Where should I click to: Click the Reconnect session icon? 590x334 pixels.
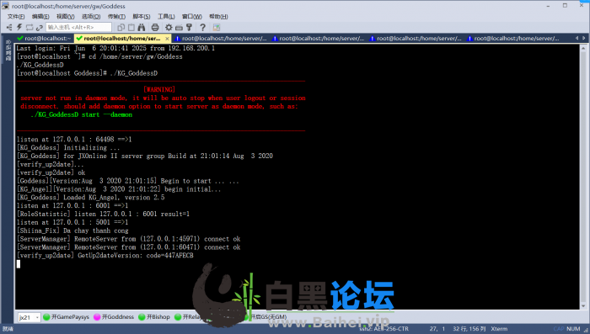[x=29, y=27]
